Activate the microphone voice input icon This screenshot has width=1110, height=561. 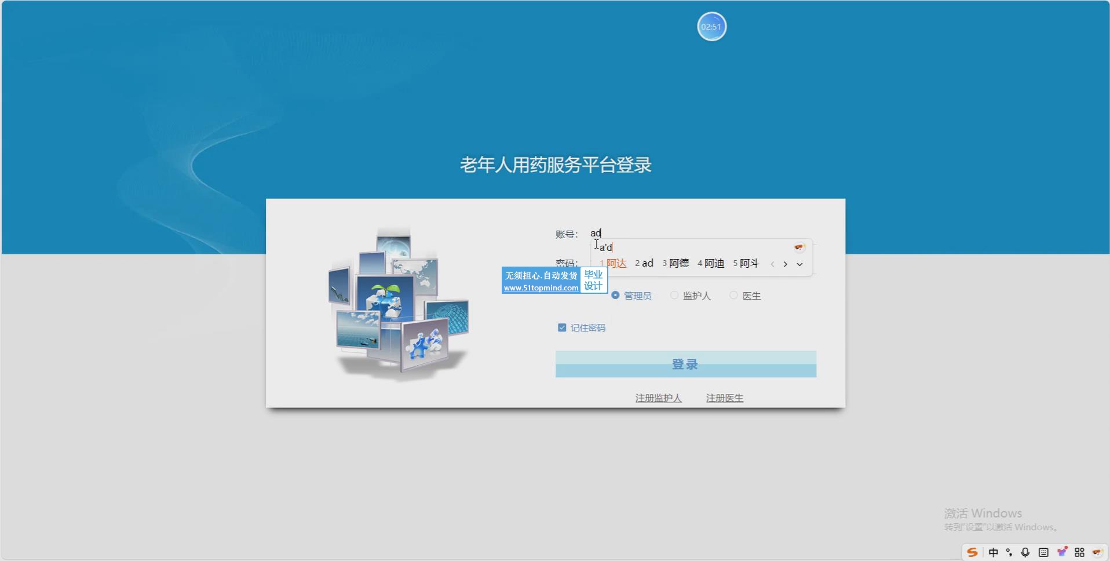(1025, 552)
